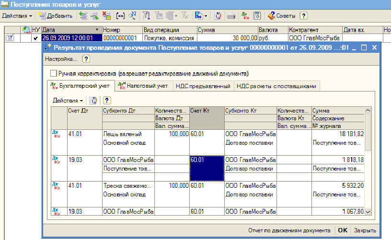Click the OK button
The image size is (391, 240).
[x=343, y=230]
